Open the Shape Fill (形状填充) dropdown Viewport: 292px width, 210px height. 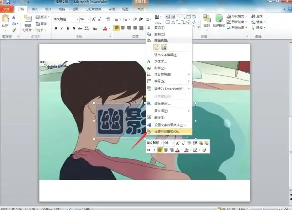click(x=237, y=16)
